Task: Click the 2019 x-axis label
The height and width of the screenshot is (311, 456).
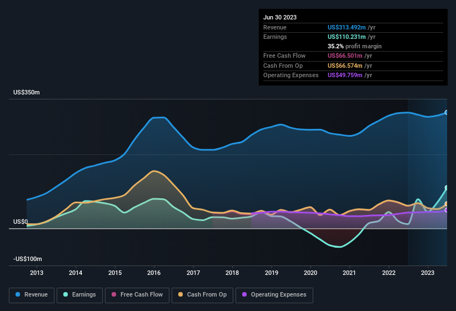Action: [x=272, y=273]
